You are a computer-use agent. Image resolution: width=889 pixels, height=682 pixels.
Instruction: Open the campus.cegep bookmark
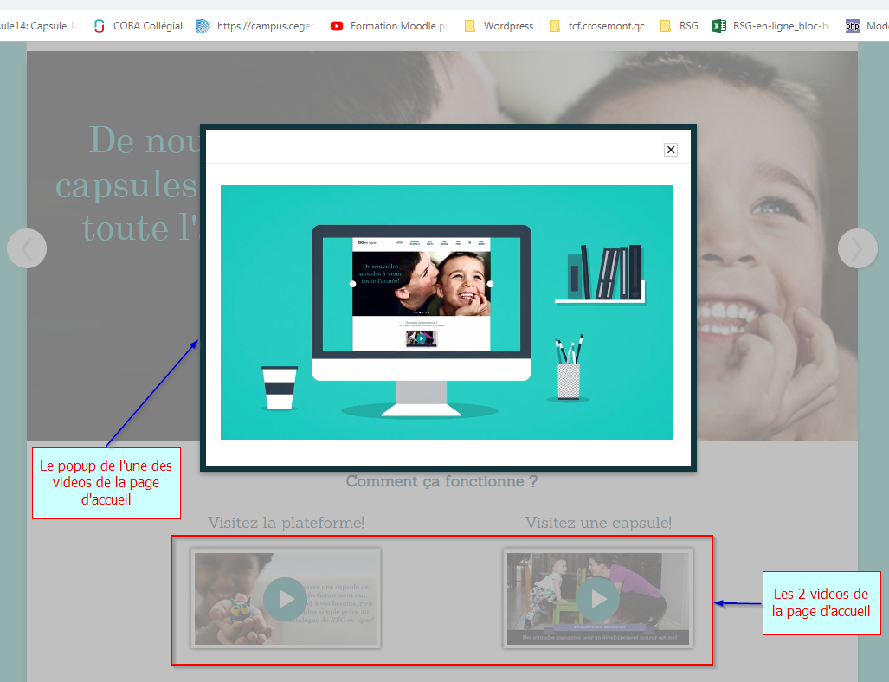tap(255, 26)
